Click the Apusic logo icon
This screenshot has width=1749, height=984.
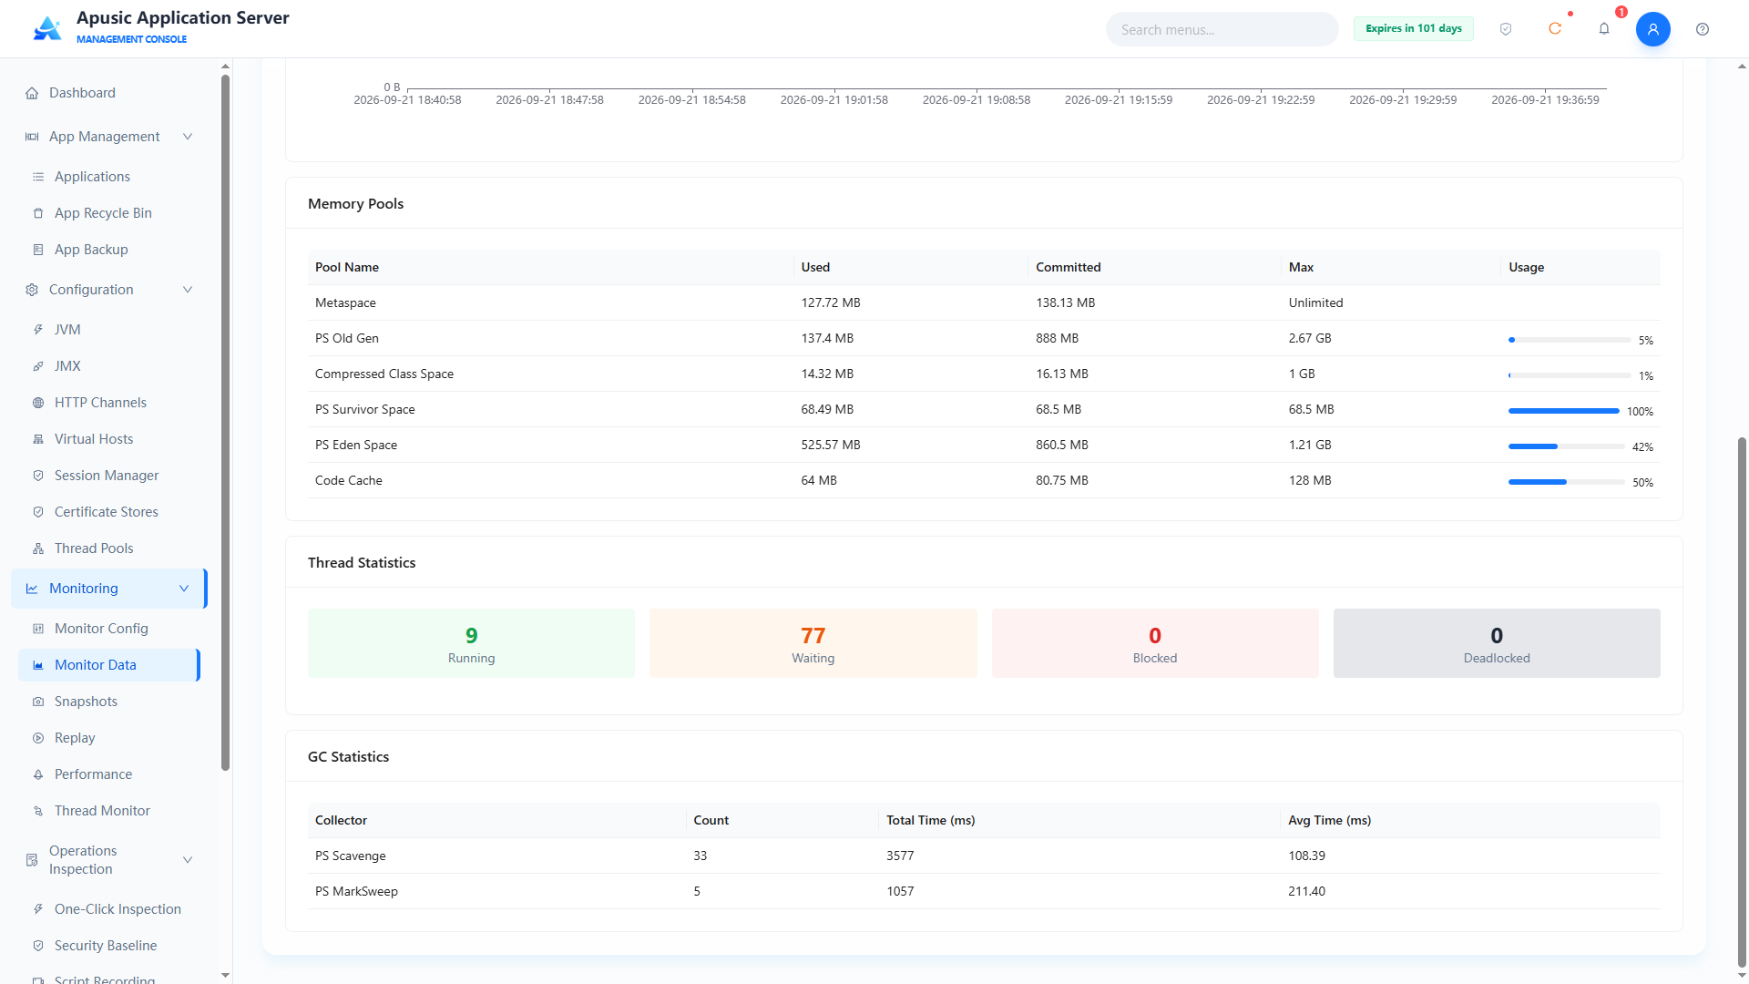pyautogui.click(x=47, y=28)
